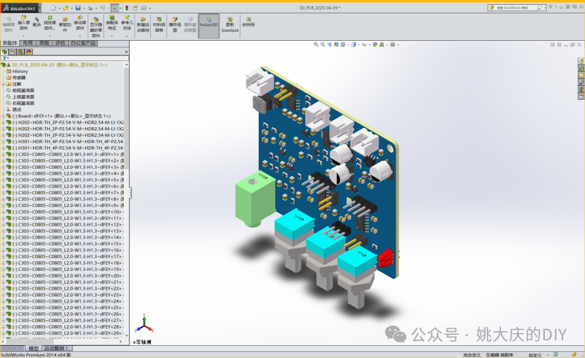
Task: Click the Print icon
Action: tap(90, 8)
